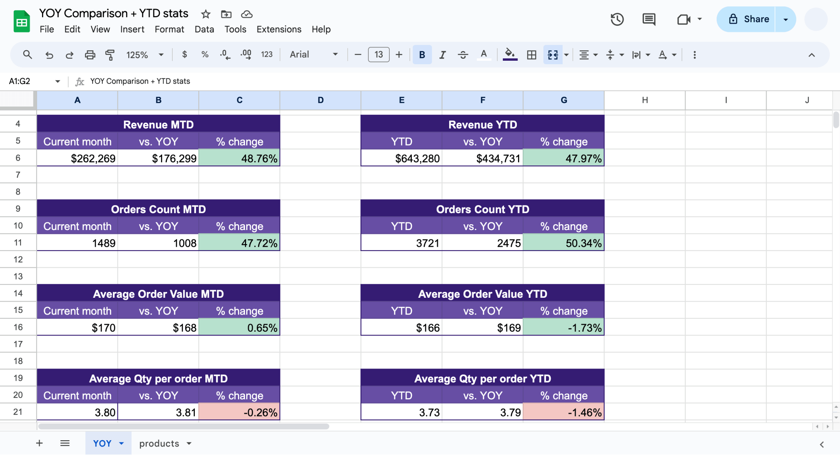Merge the selected cells

coord(553,54)
